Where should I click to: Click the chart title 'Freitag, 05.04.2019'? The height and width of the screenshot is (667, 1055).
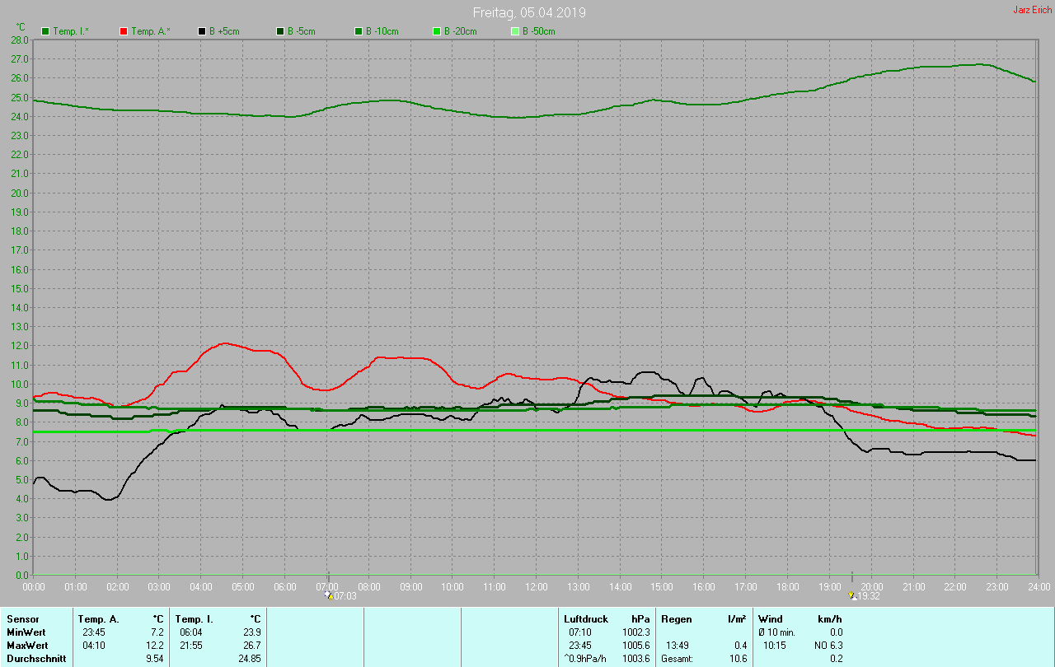pos(530,13)
